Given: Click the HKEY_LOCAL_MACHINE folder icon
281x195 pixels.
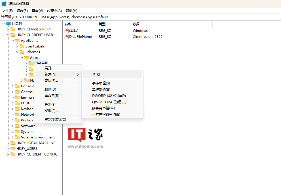Looking at the screenshot, I should pyautogui.click(x=13, y=143).
